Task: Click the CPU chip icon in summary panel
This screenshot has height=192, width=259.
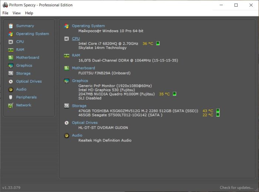Action: point(67,39)
